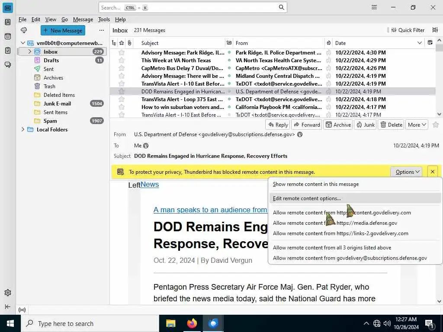This screenshot has width=443, height=332.
Task: Sort by read status column header
Action: coord(229,43)
